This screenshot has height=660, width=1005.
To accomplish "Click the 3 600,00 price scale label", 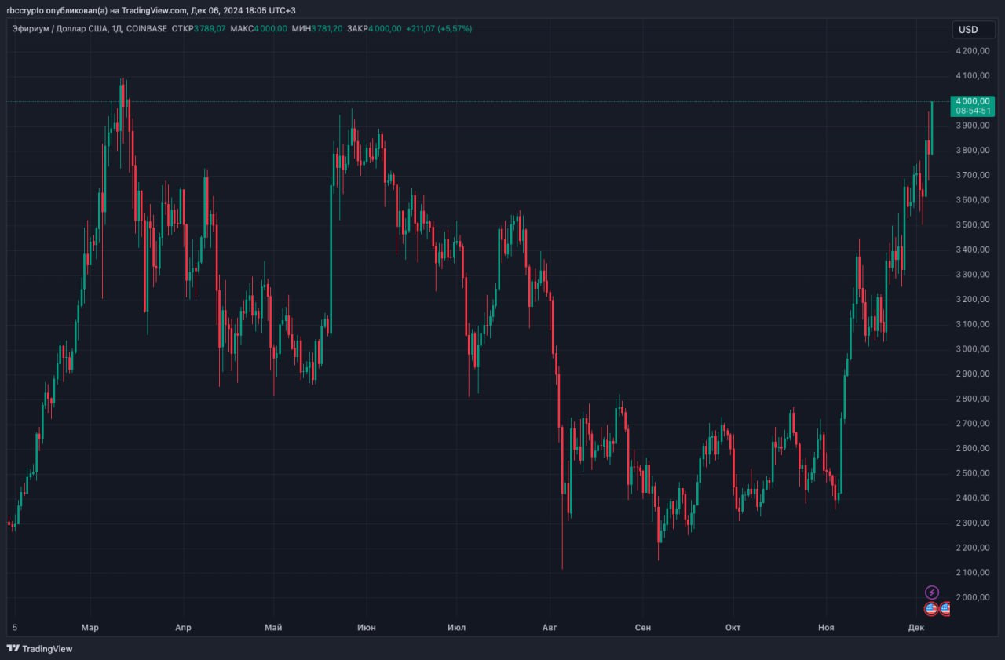I will click(972, 200).
